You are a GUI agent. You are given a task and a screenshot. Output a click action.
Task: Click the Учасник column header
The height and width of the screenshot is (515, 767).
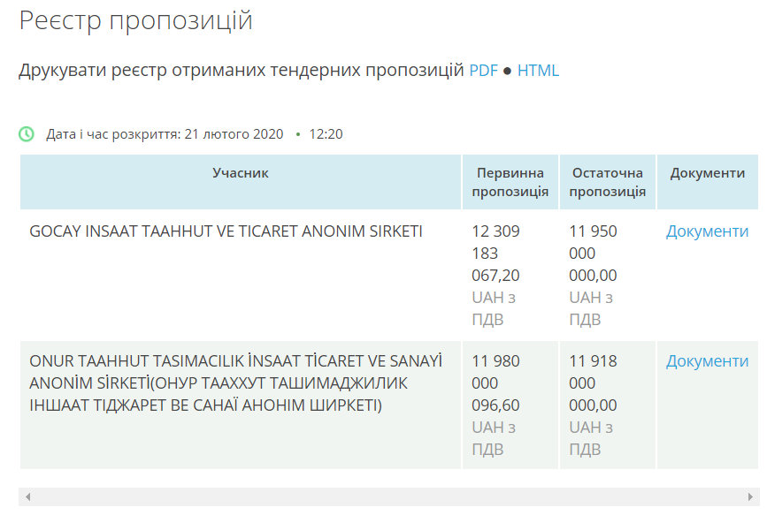pyautogui.click(x=240, y=173)
